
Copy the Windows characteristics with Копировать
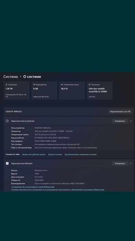120,163
